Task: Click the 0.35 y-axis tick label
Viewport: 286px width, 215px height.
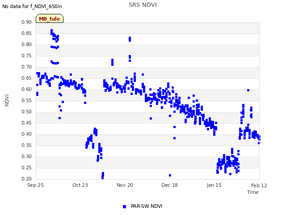Action: [x=27, y=145]
